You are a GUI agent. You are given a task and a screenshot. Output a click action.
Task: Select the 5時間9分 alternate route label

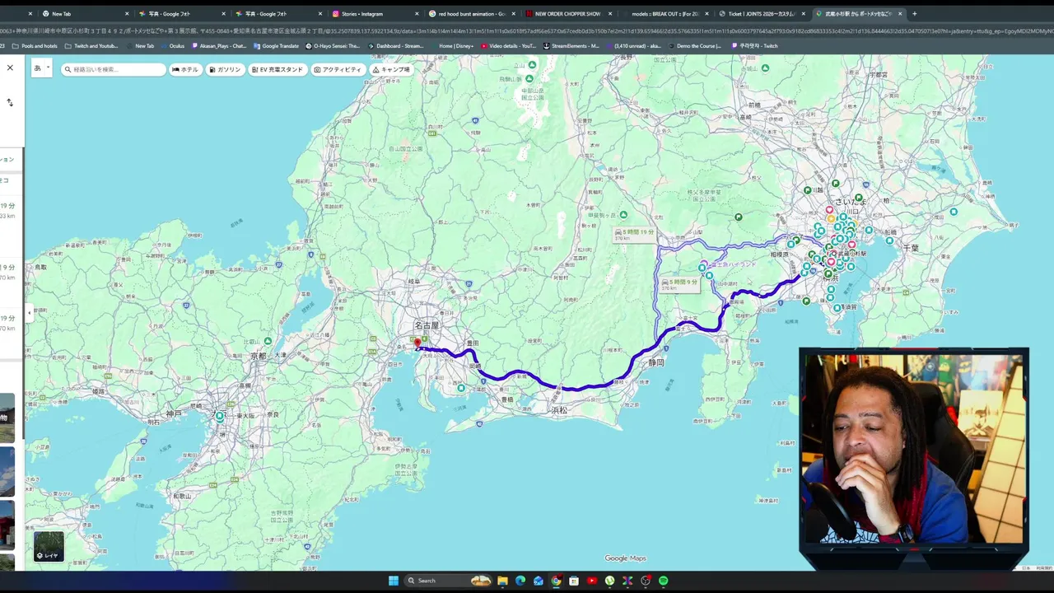679,284
